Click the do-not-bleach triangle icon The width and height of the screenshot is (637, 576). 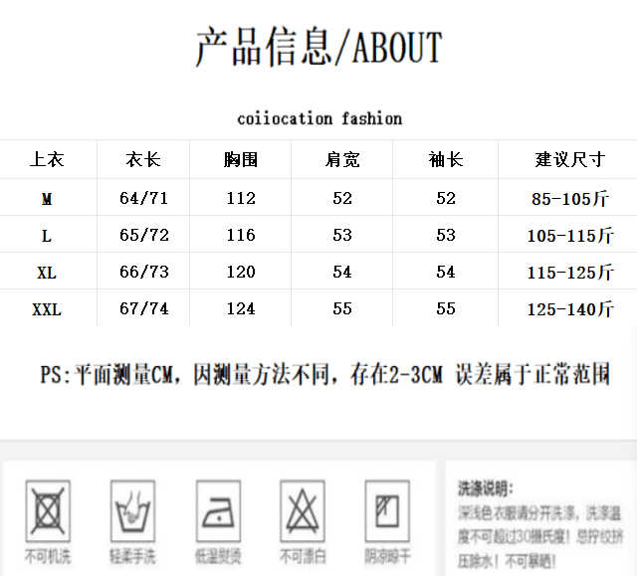point(303,511)
